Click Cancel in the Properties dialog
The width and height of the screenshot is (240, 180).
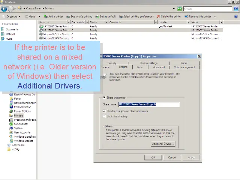click(172, 157)
